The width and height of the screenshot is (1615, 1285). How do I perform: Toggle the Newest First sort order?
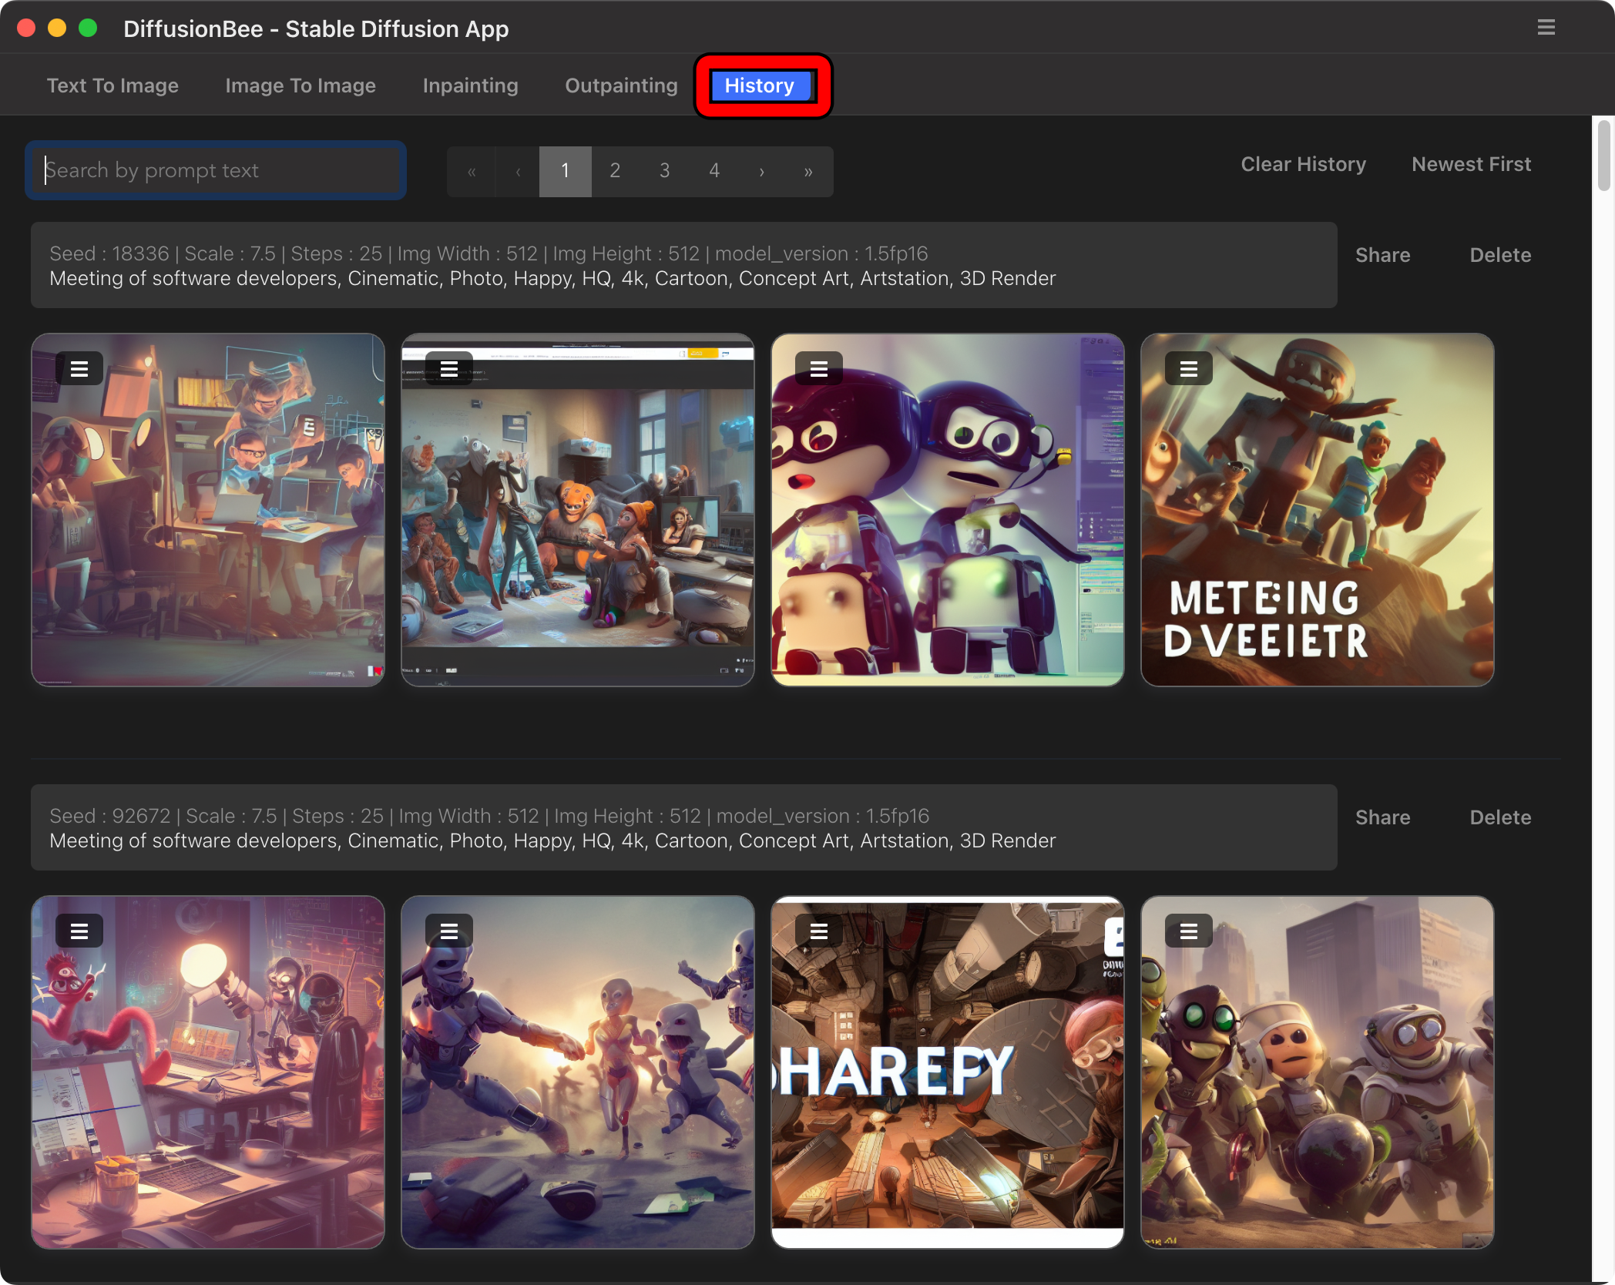[1471, 164]
